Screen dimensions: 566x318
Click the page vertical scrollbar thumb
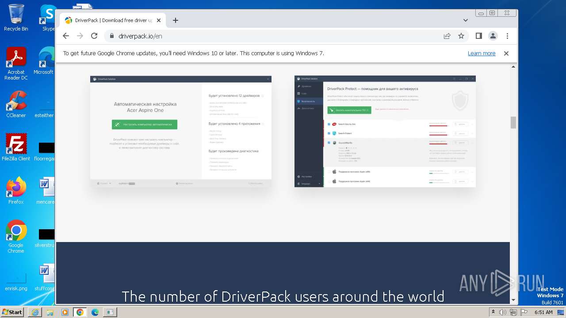pos(513,122)
